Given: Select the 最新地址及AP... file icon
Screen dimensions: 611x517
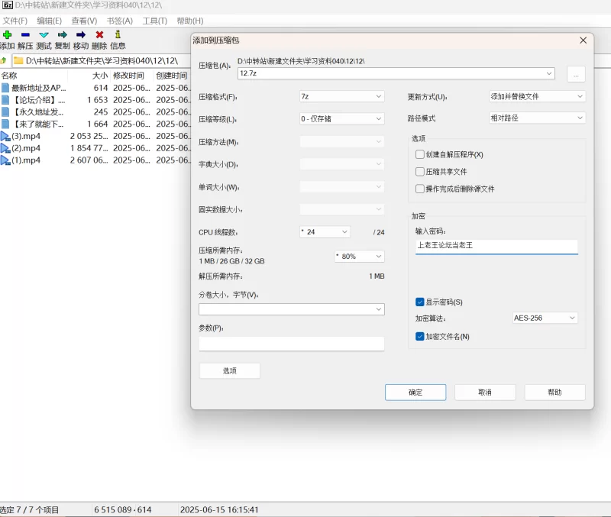Looking at the screenshot, I should tap(5, 88).
